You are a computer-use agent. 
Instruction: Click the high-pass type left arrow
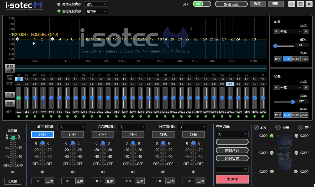coord(276,31)
